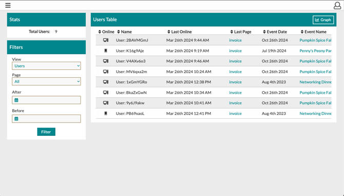344x196 pixels.
Task: Open invoice link for User: 9y6J9akw
Action: [x=235, y=103]
